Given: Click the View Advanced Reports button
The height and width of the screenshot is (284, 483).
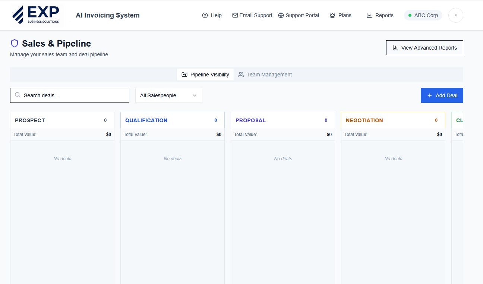Looking at the screenshot, I should [x=424, y=47].
